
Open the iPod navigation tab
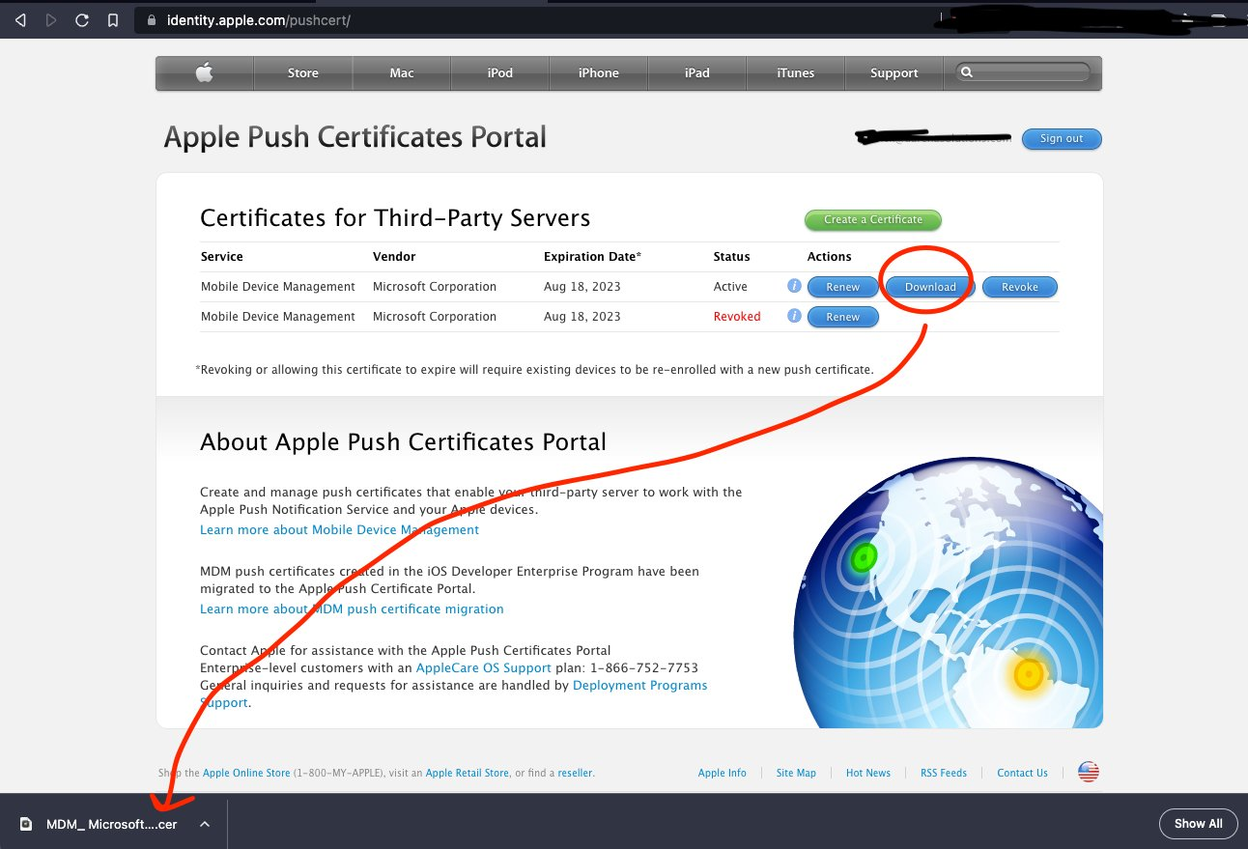[x=500, y=72]
